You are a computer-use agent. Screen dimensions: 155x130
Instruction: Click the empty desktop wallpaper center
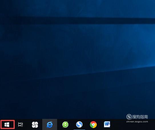78,59
